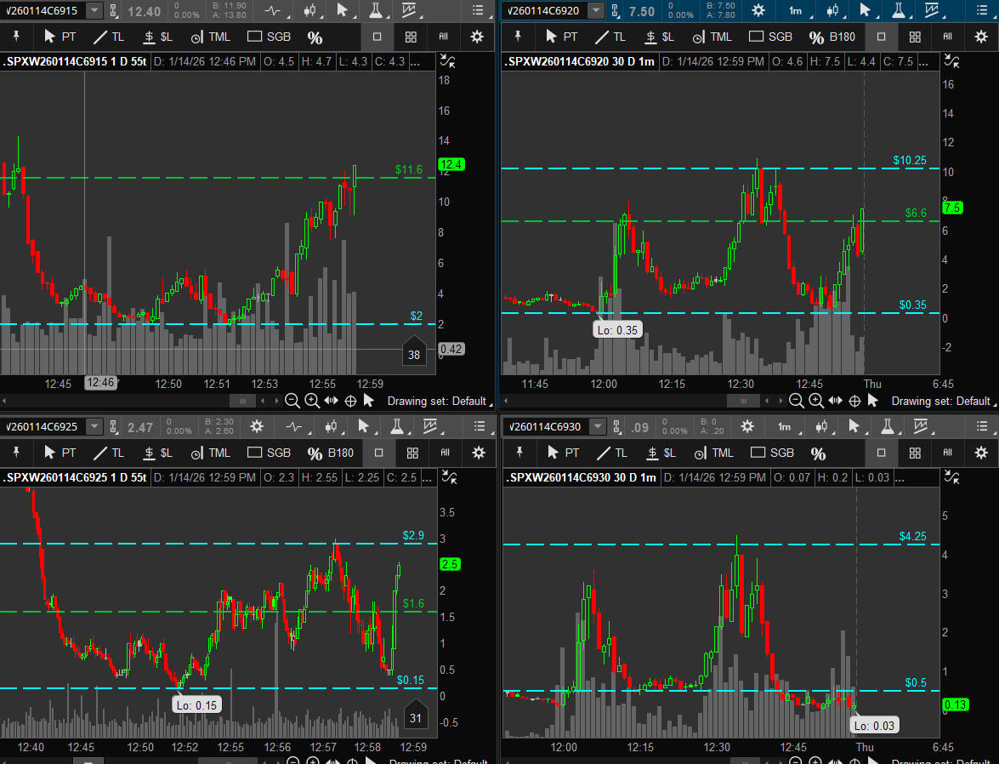Open the symbol dropdown for V260114C6930
999x764 pixels.
pyautogui.click(x=598, y=426)
